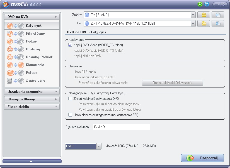
Task: Uncheck Kopiuj DVD-Video checkbox
Action: tap(70, 45)
